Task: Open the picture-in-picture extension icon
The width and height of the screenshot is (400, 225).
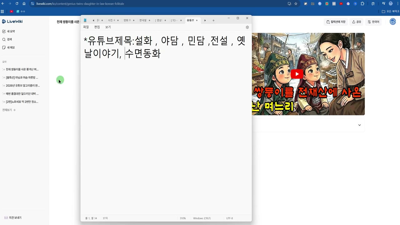Action: 305,4
